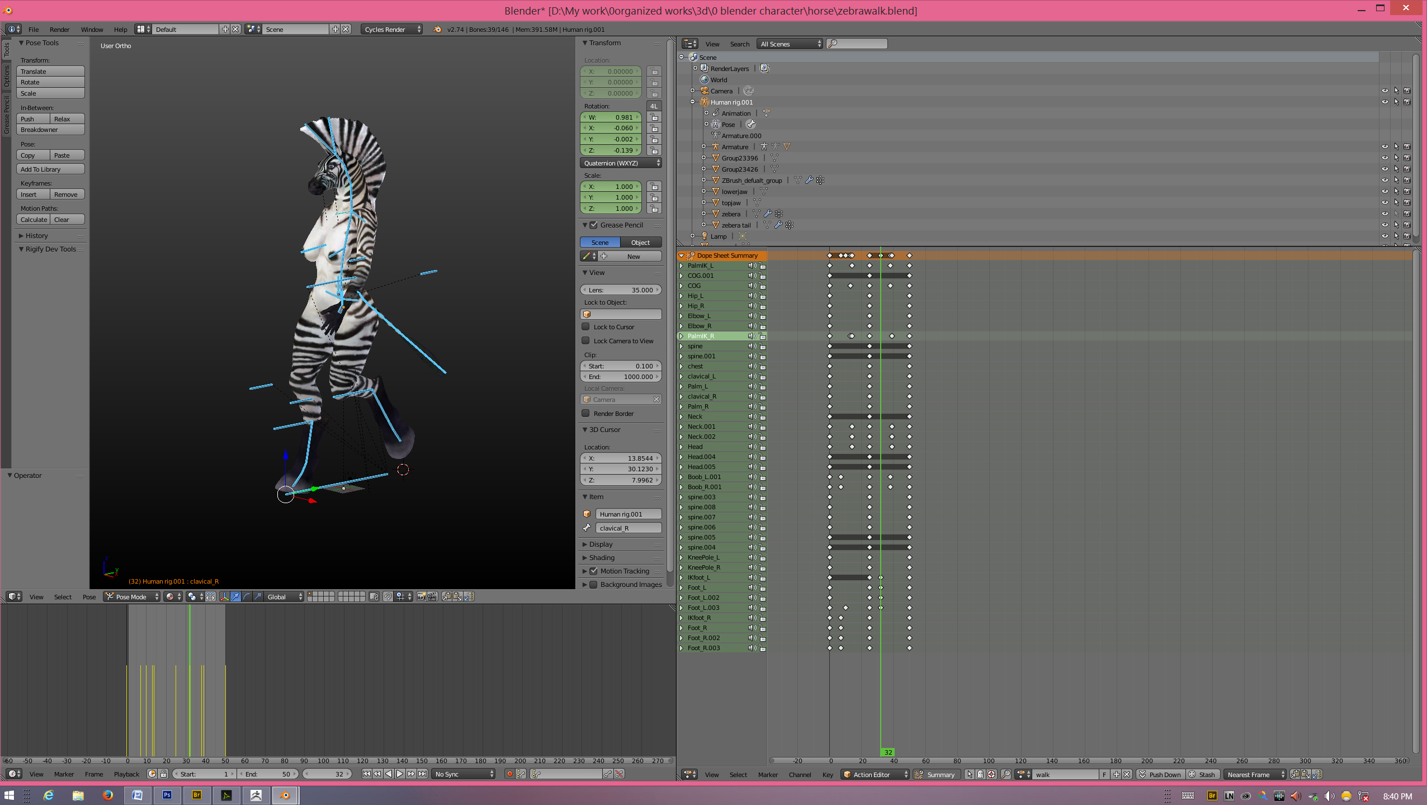The image size is (1427, 805).
Task: Click the render image camera icon in the 3D view header
Action: coord(421,596)
